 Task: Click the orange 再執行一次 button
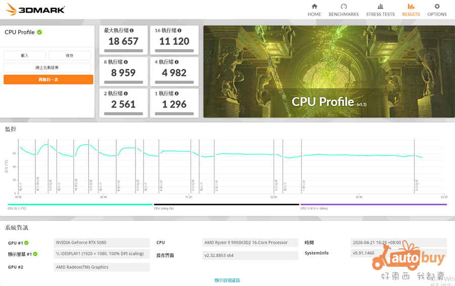coord(49,80)
